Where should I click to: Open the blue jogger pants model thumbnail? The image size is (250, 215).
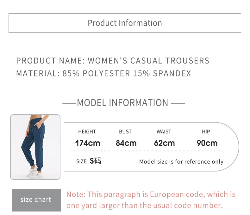pos(35,147)
